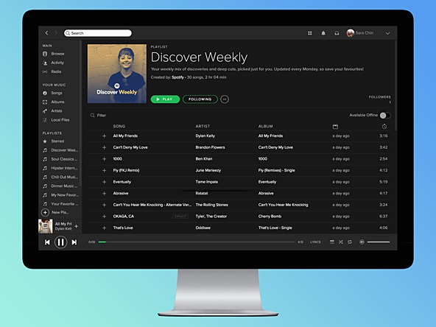The height and width of the screenshot is (327, 436).
Task: Click the song progress bar
Action: 197,242
